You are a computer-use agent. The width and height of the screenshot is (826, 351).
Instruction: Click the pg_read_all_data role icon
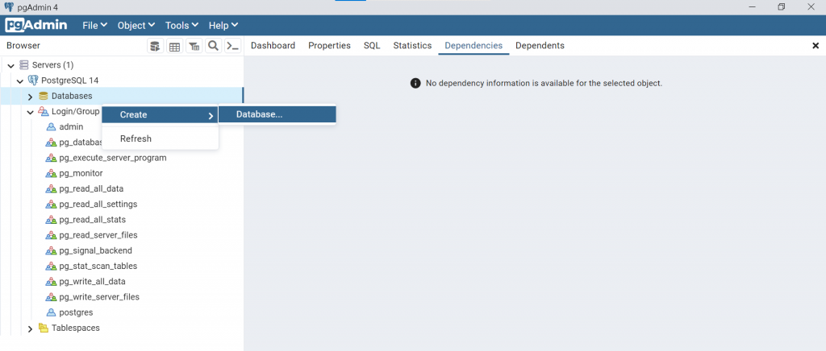51,188
